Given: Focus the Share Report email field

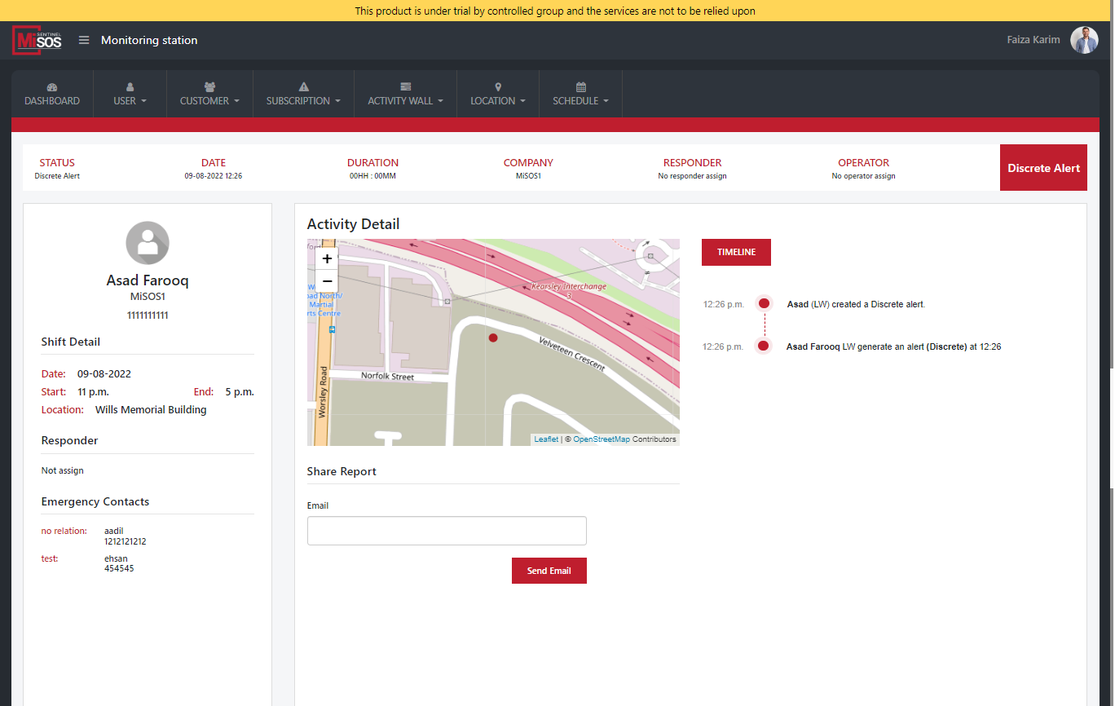Looking at the screenshot, I should click(447, 531).
